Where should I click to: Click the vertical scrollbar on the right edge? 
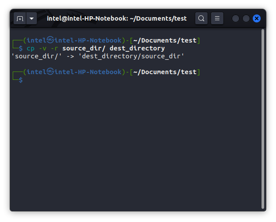[x=263, y=118]
